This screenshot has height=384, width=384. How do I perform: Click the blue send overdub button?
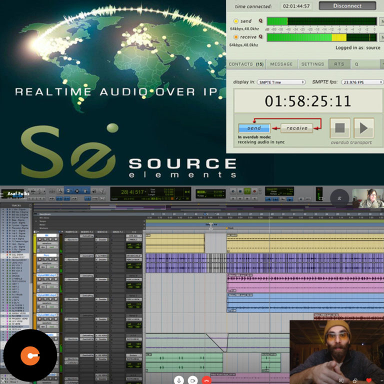coord(254,128)
